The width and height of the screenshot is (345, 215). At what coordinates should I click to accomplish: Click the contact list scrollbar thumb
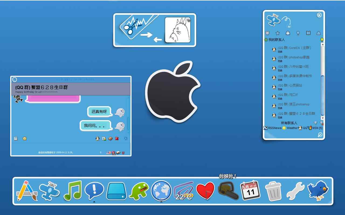(x=323, y=95)
